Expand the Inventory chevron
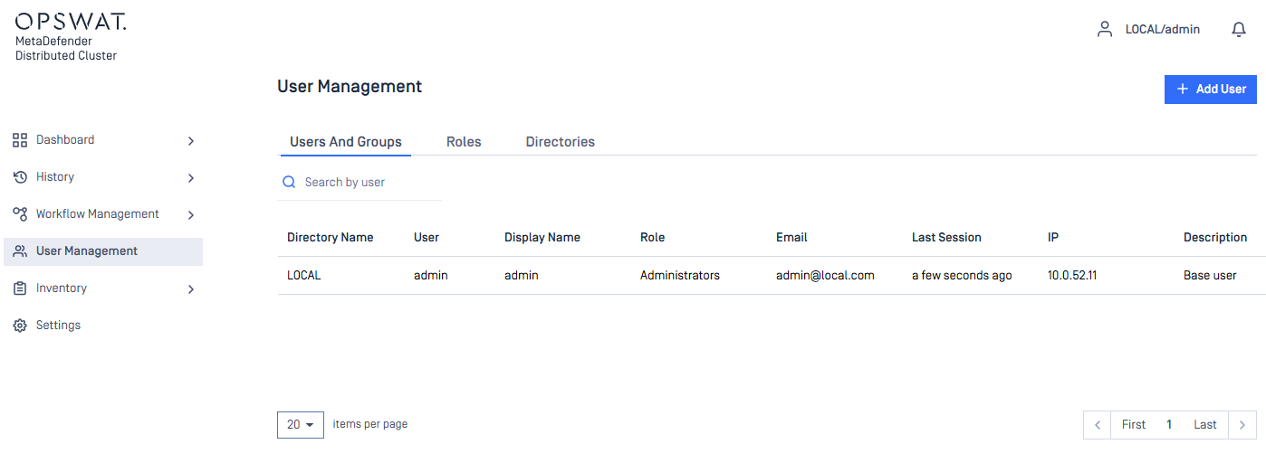The height and width of the screenshot is (463, 1266). tap(190, 289)
